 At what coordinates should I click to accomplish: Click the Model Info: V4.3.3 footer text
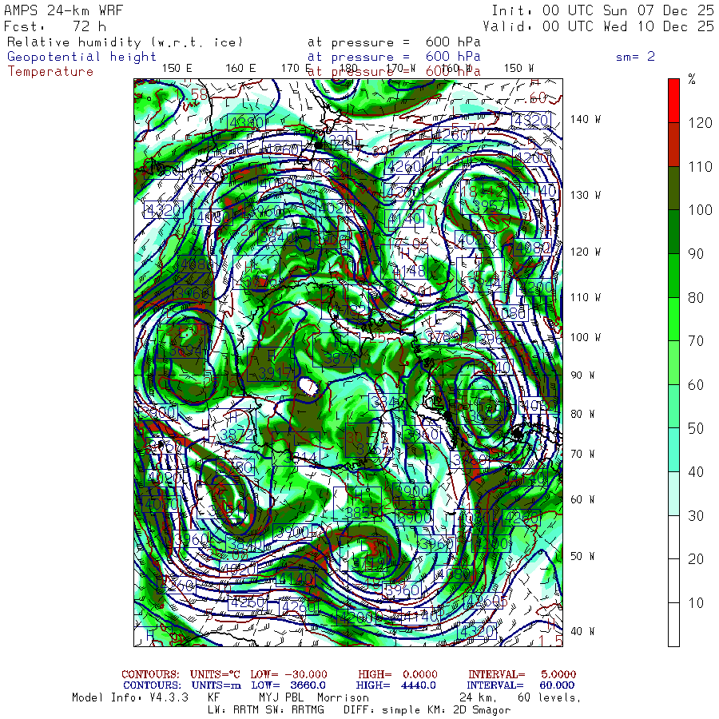(130, 697)
